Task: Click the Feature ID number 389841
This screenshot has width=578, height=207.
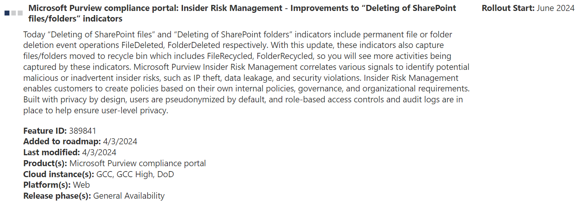Action: [x=83, y=131]
